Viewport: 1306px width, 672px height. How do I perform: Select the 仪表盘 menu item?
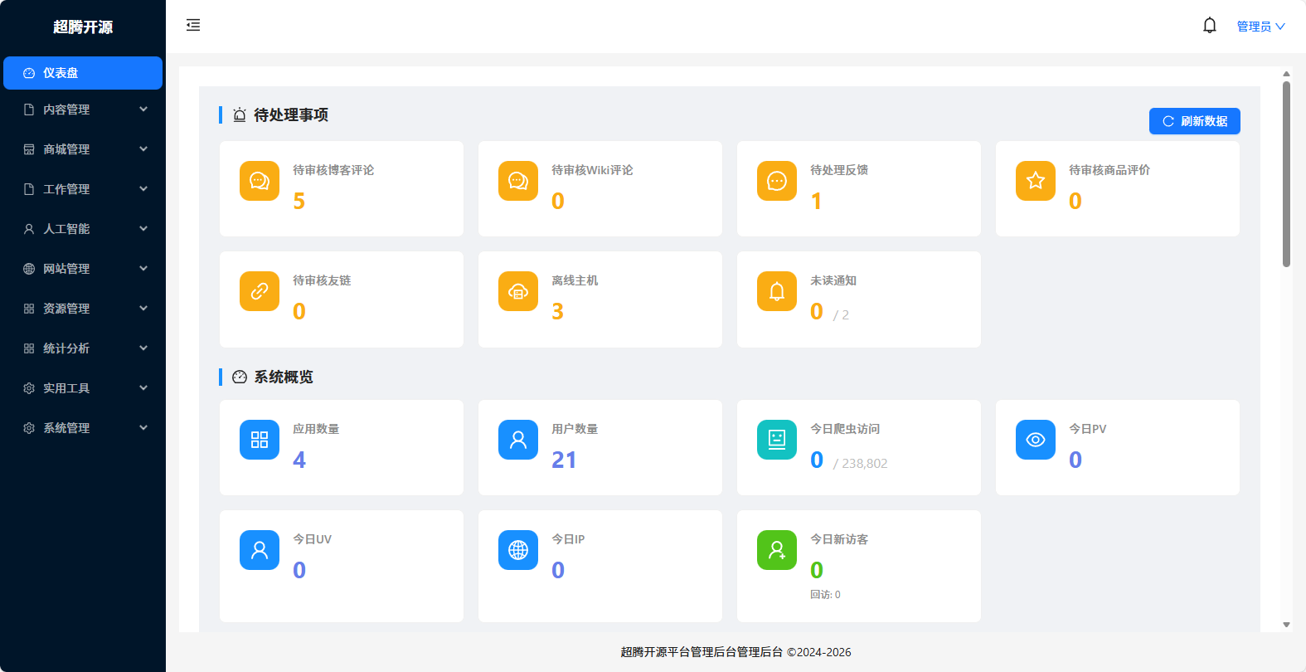(x=83, y=73)
